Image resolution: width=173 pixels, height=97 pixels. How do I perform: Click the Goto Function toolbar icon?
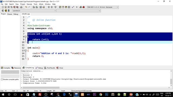point(41,7)
